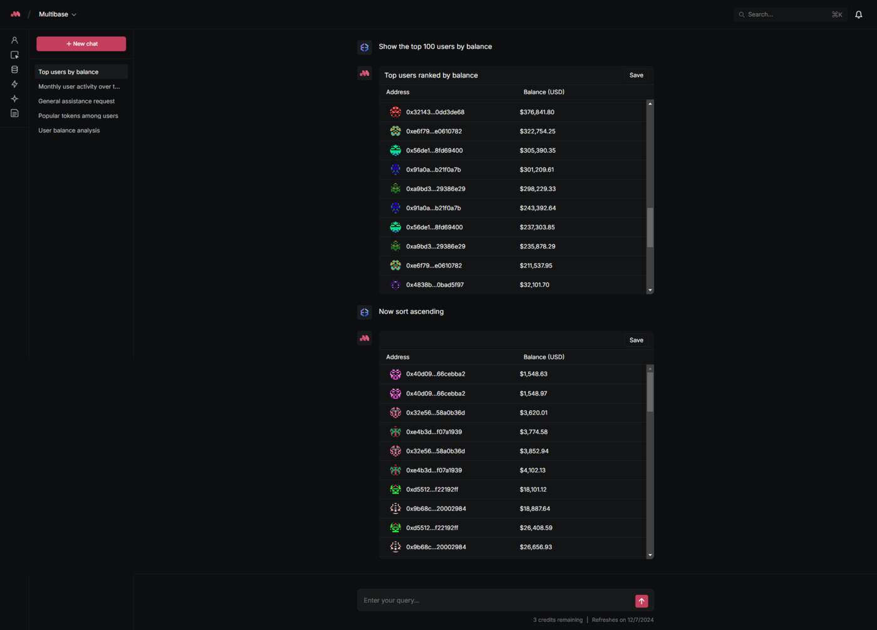Open 'General assistance request' chat

81,101
